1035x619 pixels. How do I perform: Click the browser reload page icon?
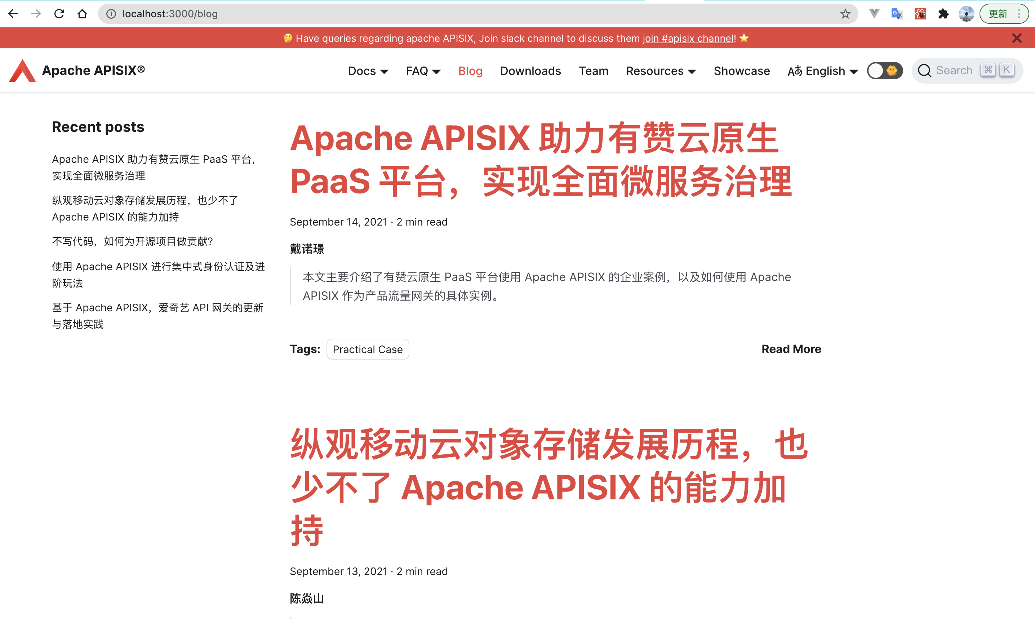tap(59, 14)
